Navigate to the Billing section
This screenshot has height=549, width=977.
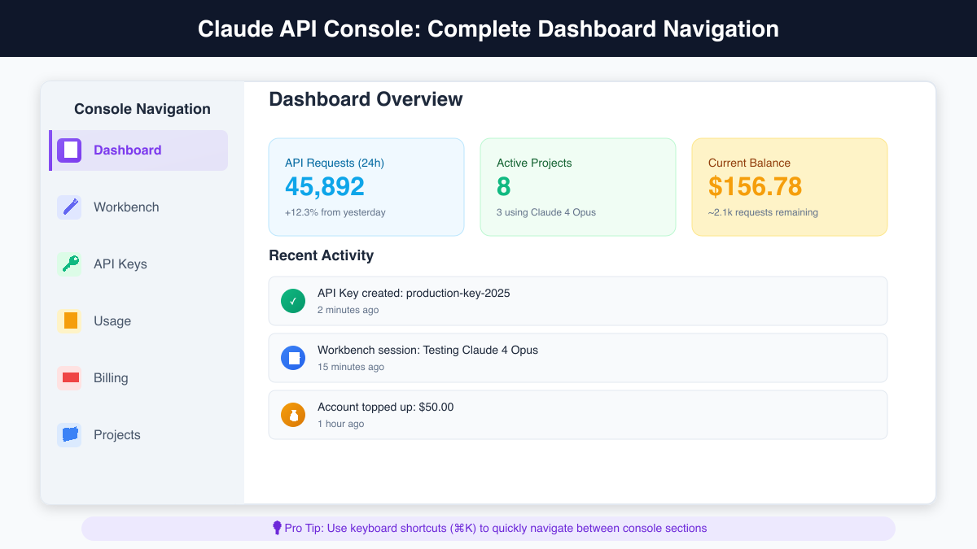point(111,377)
